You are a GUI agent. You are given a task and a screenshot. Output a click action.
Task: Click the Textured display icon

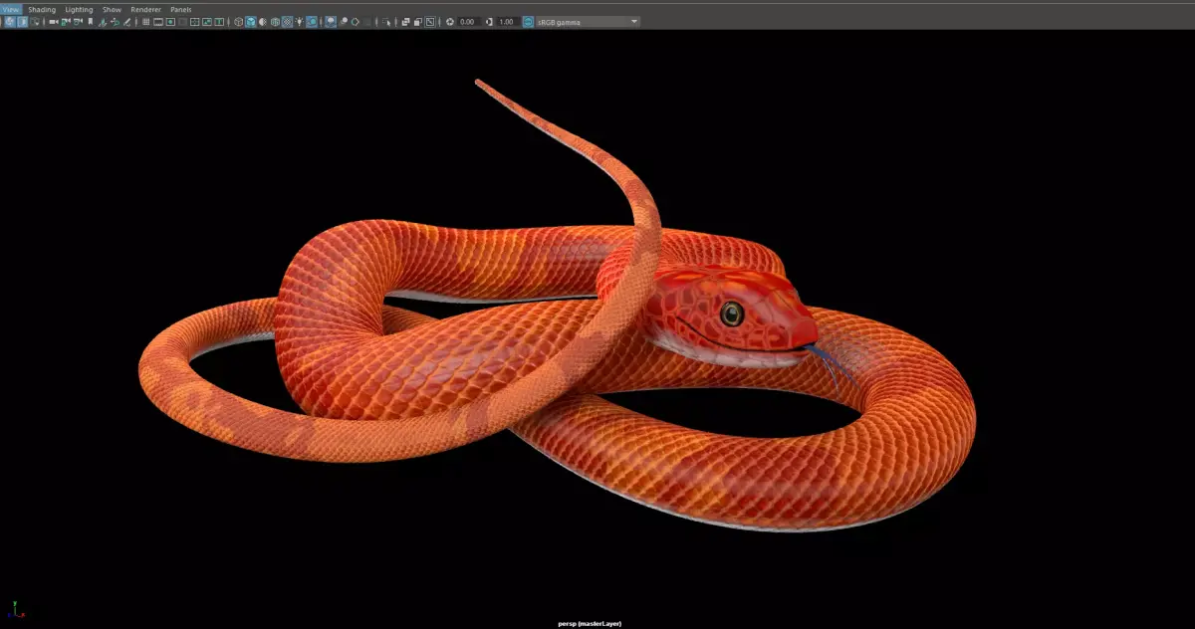click(x=287, y=22)
